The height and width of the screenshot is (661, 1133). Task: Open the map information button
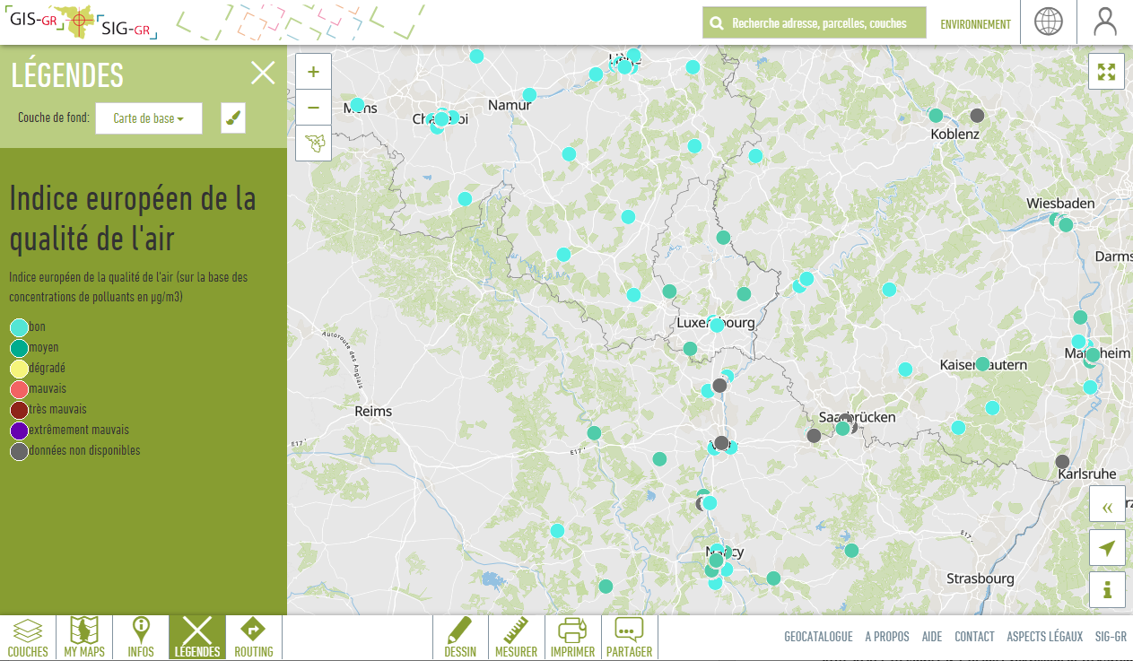click(x=1107, y=590)
